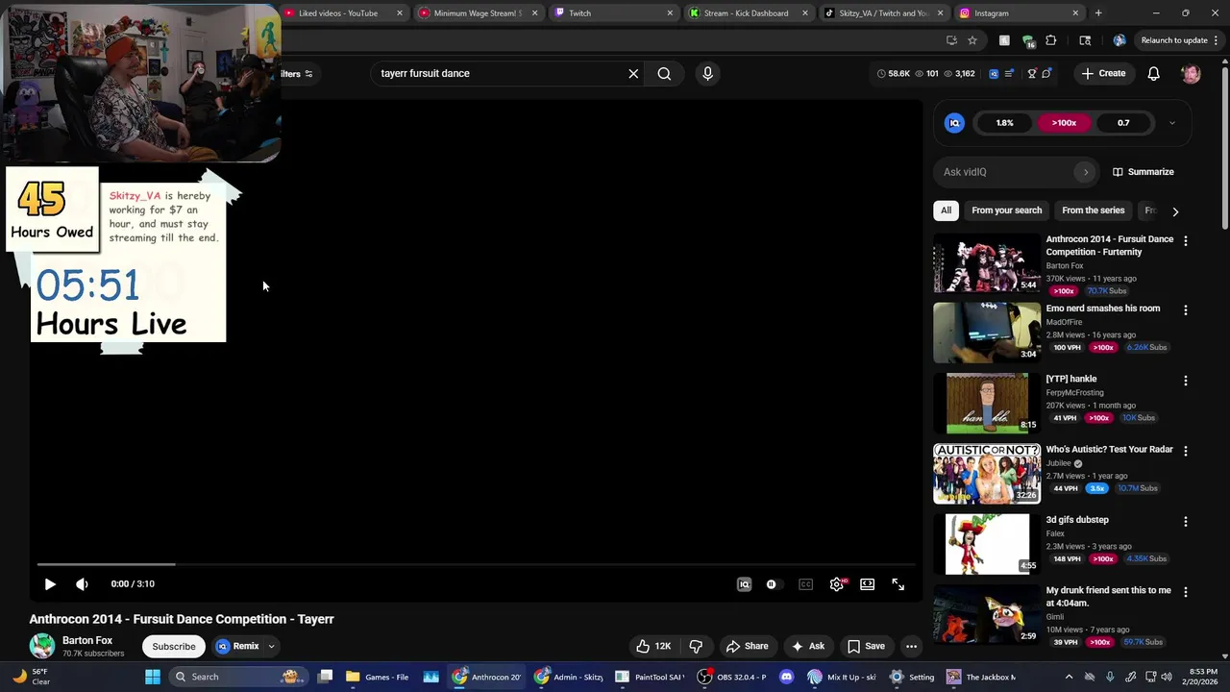Viewport: 1230px width, 692px height.
Task: Open the Create menu
Action: point(1103,73)
